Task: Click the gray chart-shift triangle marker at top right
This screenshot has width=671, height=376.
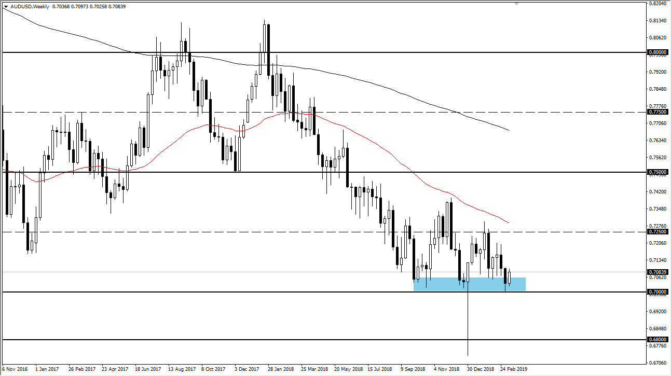Action: point(516,4)
